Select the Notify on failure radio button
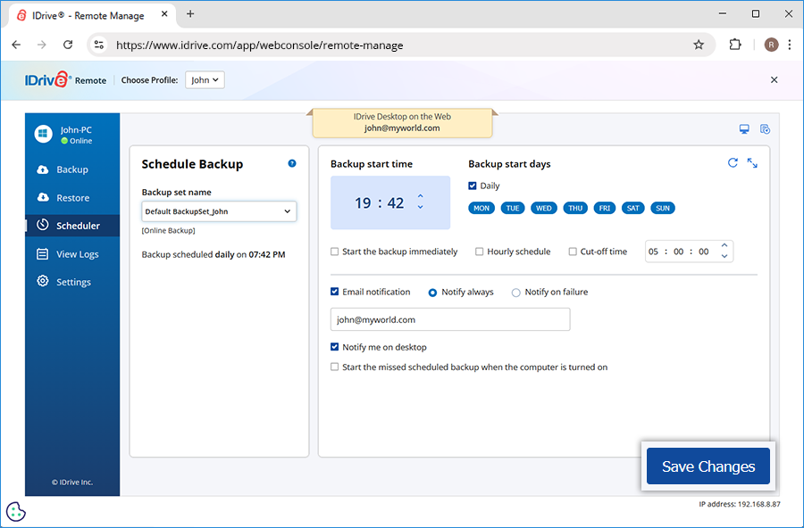The height and width of the screenshot is (528, 804). point(515,293)
